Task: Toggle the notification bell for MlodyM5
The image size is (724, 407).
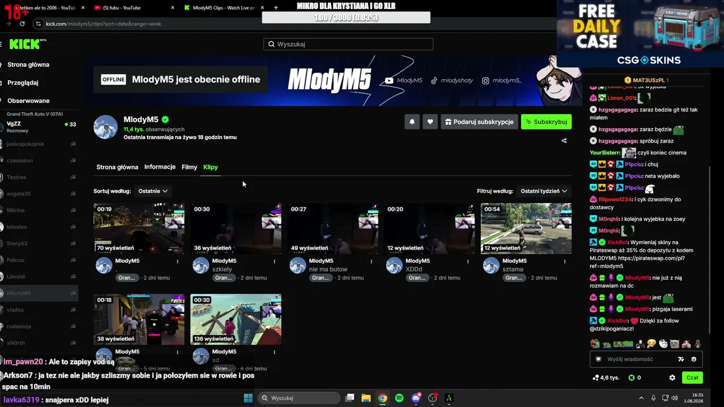Action: point(412,122)
